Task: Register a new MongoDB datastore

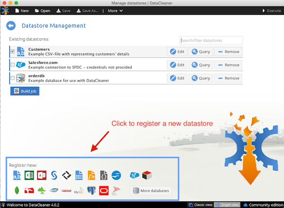Action: pyautogui.click(x=17, y=191)
